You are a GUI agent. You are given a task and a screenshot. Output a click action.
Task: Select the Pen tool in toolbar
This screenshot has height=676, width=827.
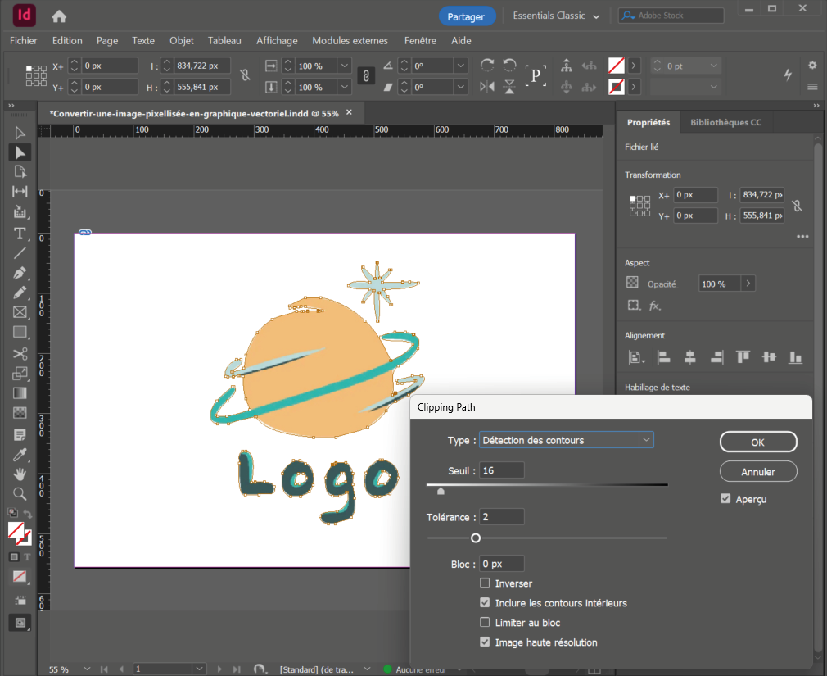[20, 273]
